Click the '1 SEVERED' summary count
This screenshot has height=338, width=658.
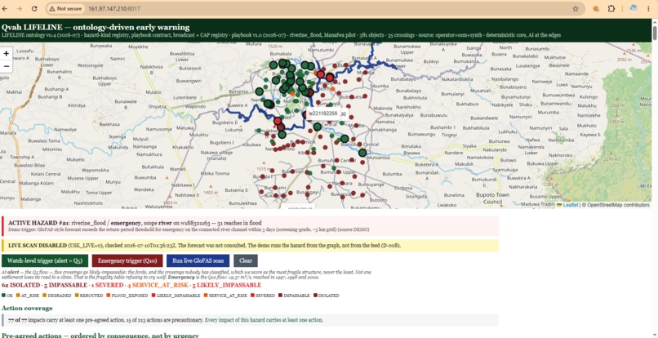107,285
